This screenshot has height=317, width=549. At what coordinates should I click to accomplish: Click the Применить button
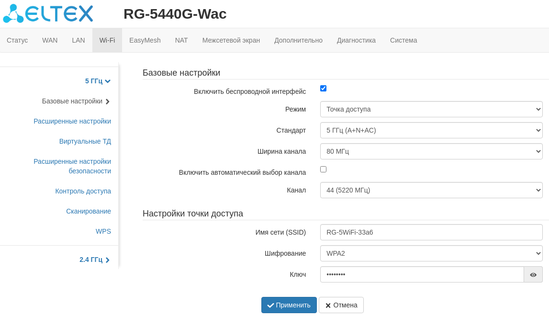289,305
